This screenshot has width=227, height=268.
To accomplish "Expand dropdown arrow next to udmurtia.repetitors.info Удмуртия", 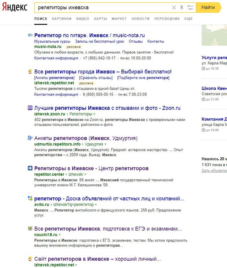I will [x=105, y=144].
